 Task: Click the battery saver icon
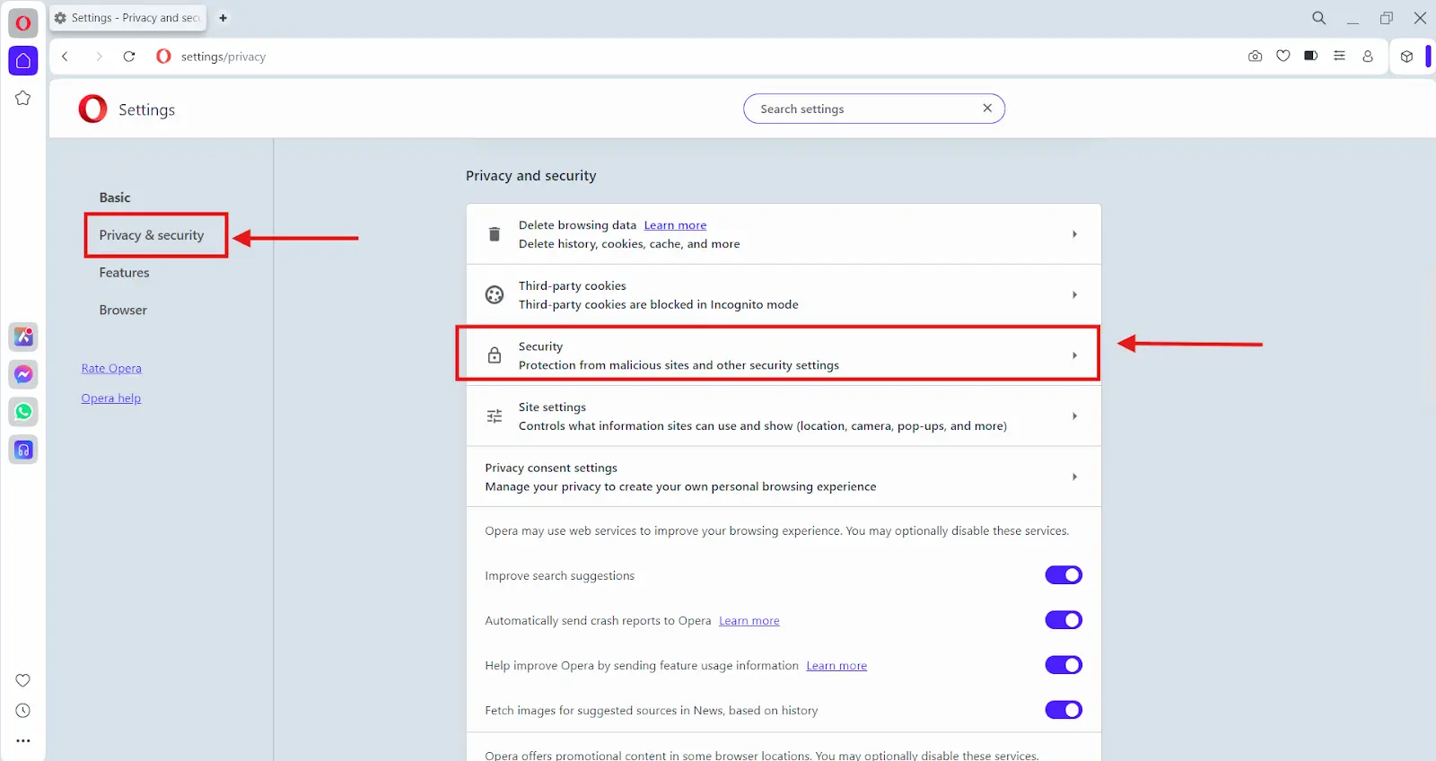tap(1311, 57)
